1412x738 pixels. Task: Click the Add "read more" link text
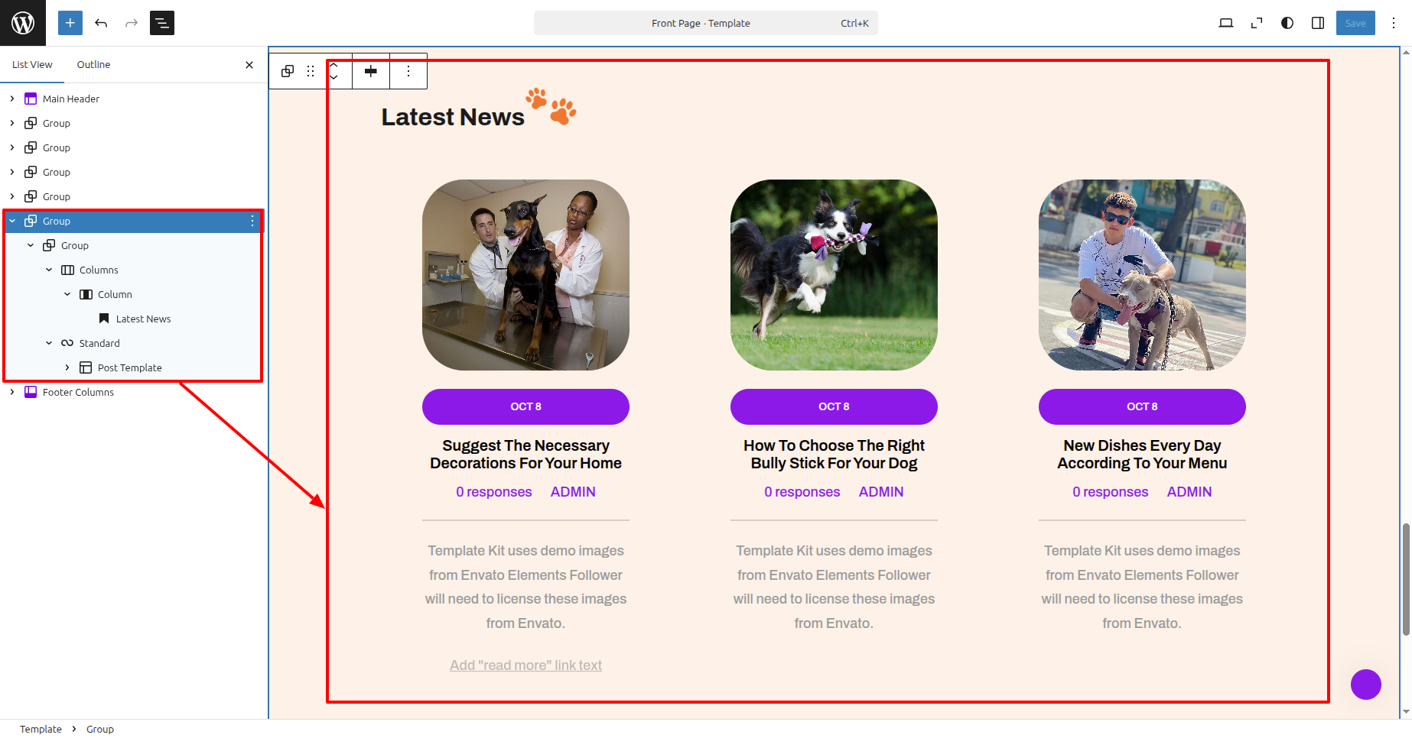point(525,665)
